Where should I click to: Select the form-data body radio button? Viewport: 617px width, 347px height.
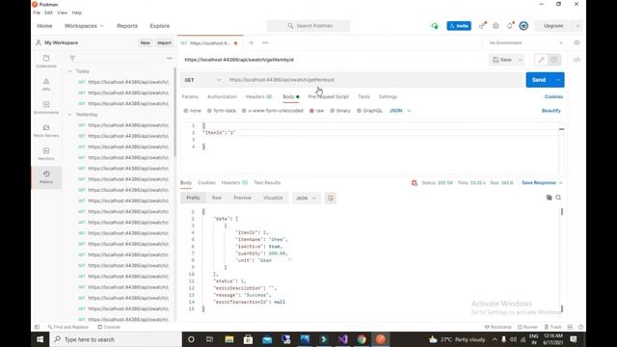coord(209,111)
